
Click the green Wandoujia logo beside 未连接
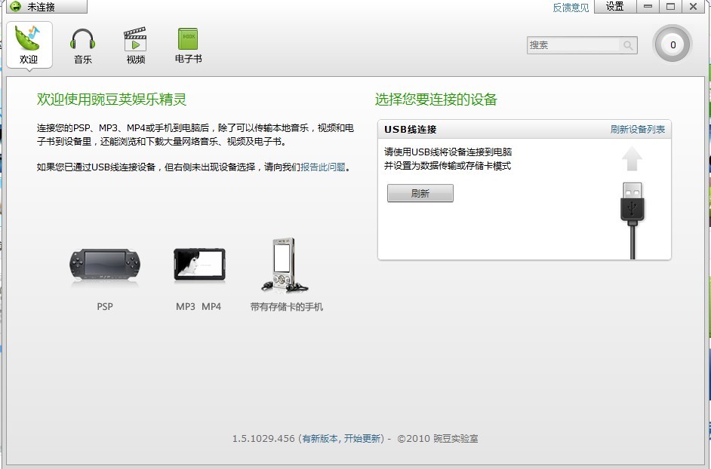click(15, 7)
